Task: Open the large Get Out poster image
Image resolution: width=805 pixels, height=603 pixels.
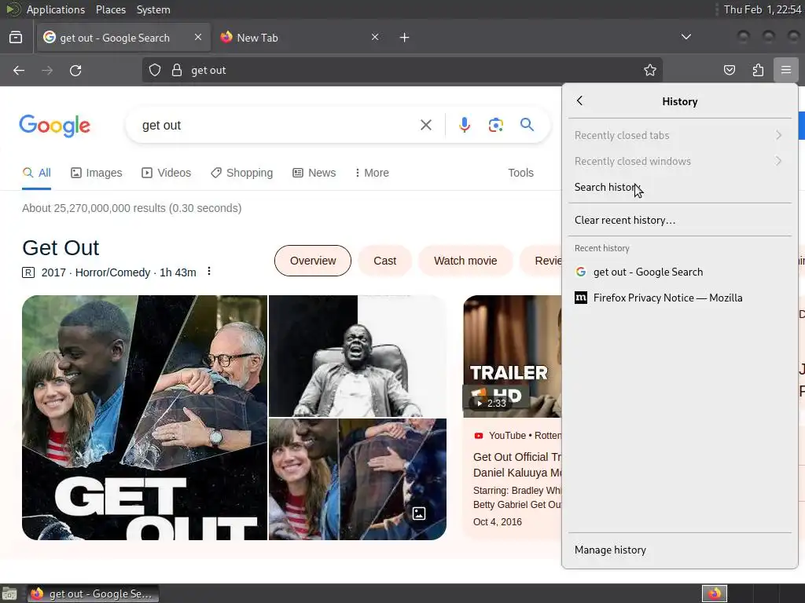Action: pos(145,418)
